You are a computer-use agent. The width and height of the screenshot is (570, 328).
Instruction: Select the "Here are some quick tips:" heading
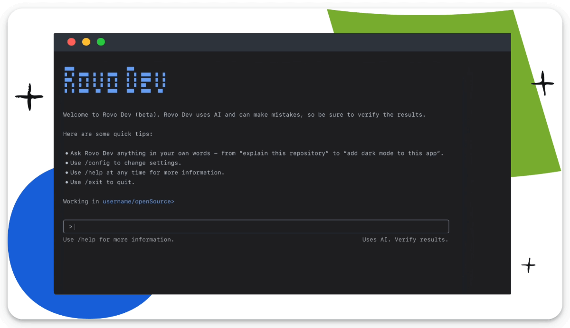(x=108, y=134)
